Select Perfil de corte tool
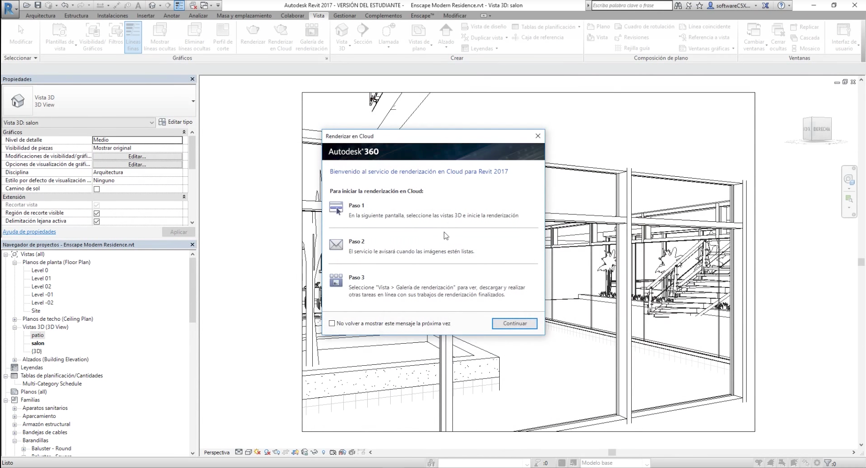This screenshot has width=866, height=468. coord(223,37)
